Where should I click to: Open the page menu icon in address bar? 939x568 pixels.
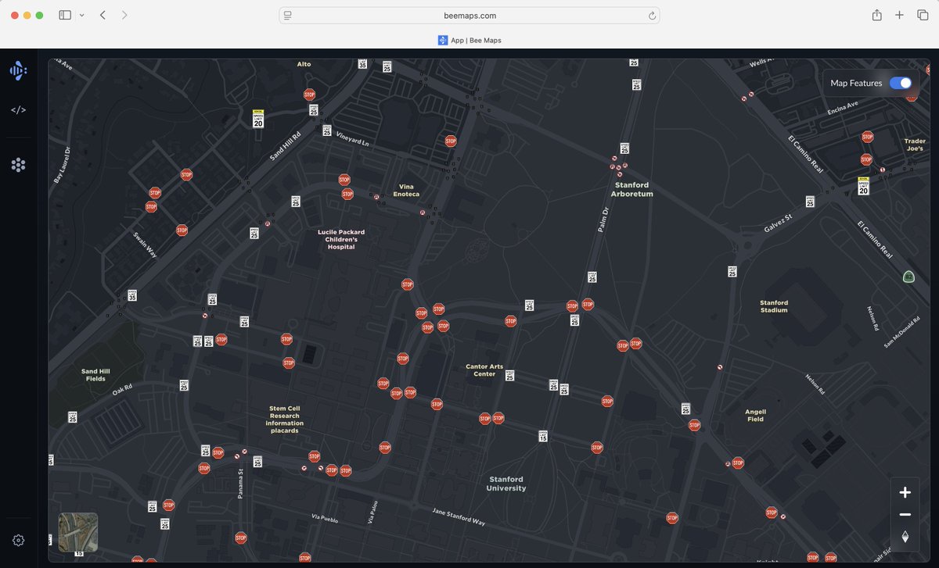tap(288, 16)
